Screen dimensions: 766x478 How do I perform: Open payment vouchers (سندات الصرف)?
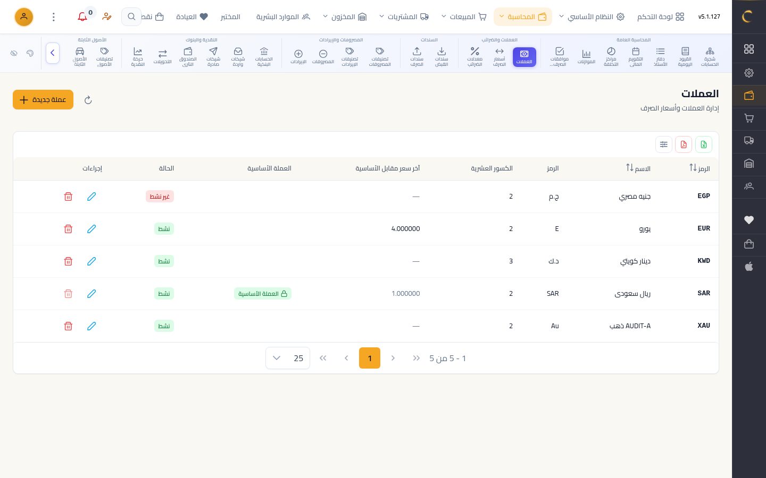point(417,57)
